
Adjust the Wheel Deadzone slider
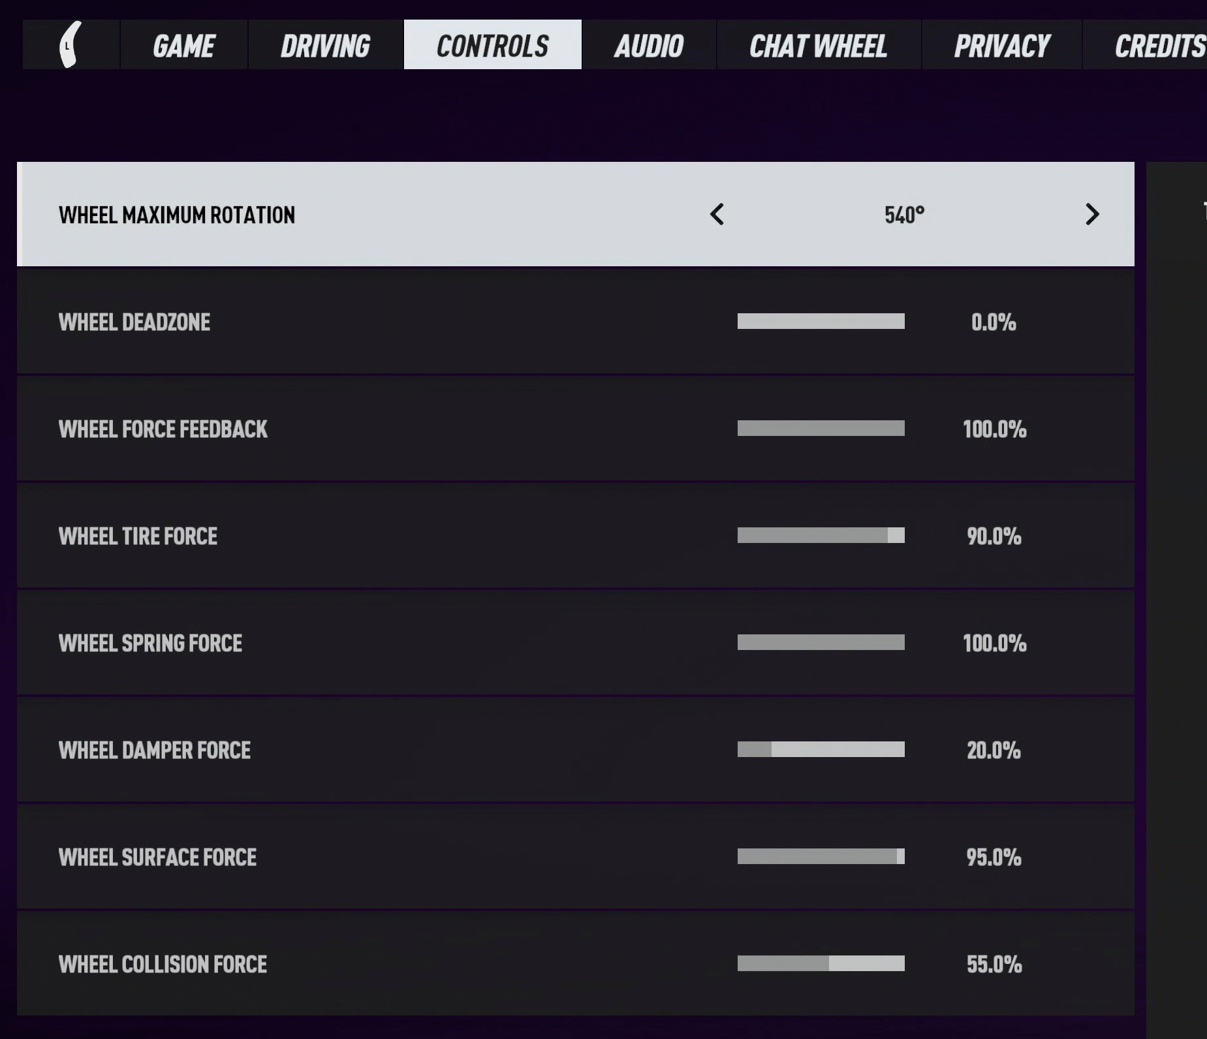(x=821, y=321)
